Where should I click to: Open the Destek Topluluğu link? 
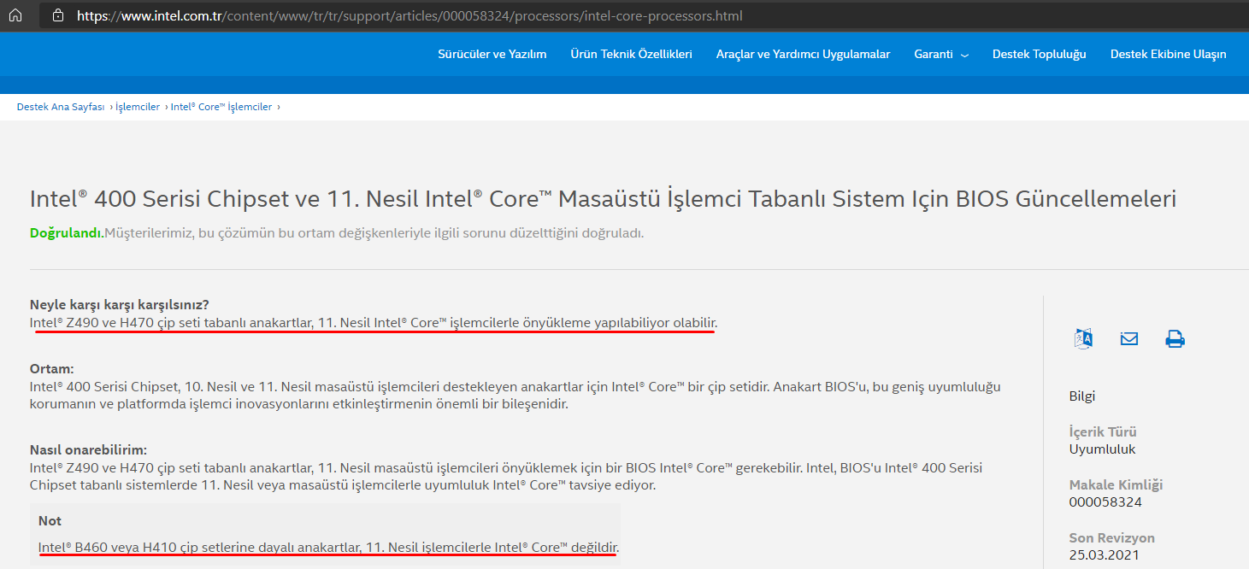tap(1039, 54)
